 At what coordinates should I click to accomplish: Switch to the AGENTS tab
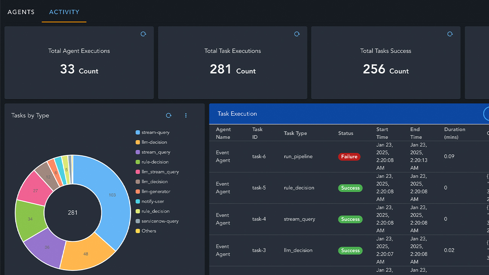coord(21,12)
